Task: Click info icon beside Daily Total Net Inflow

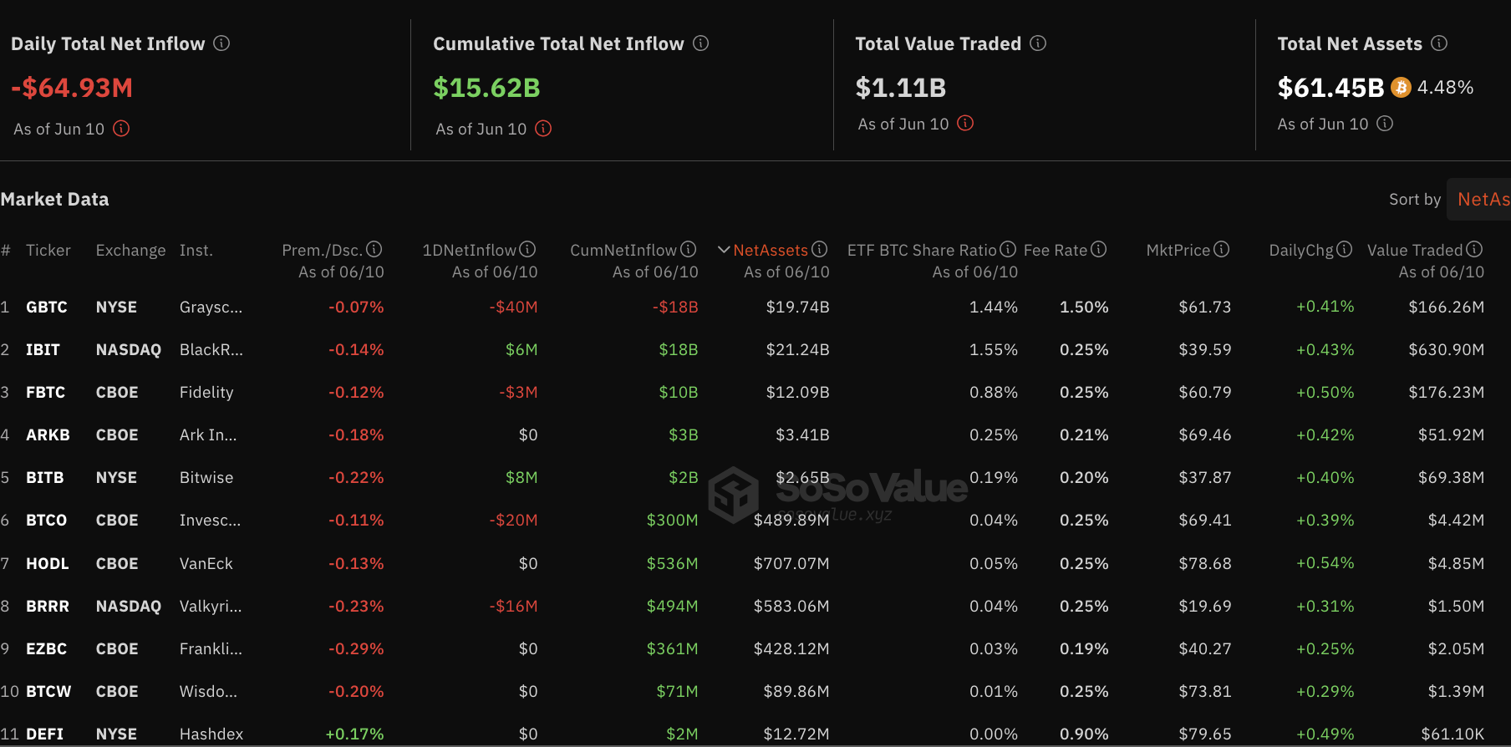Action: tap(221, 43)
